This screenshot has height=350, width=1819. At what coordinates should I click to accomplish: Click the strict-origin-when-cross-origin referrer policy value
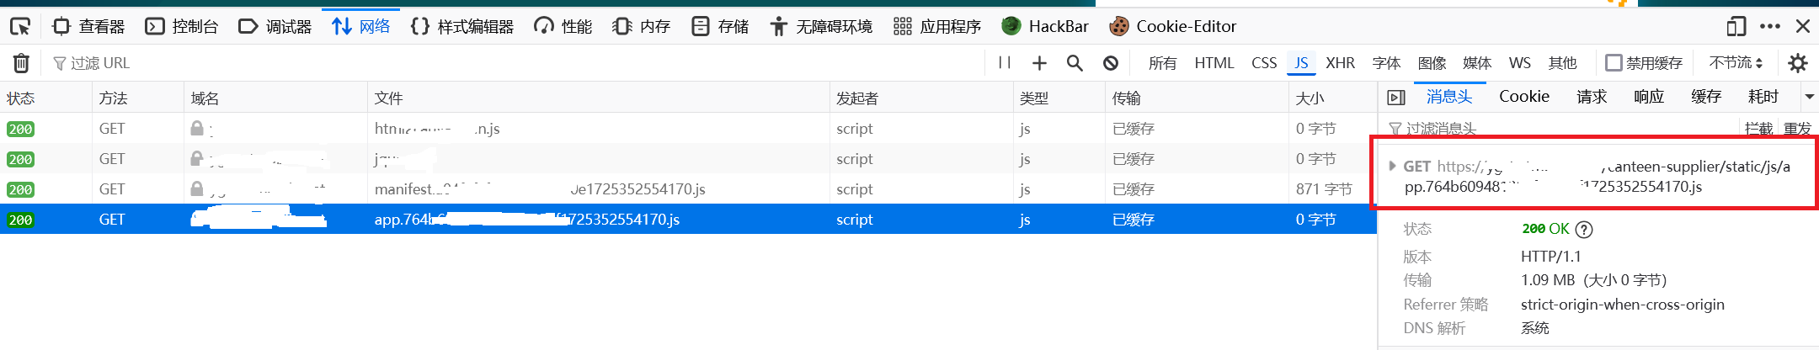coord(1623,305)
